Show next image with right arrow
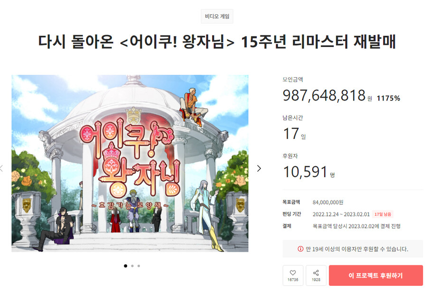The image size is (427, 291). click(259, 168)
